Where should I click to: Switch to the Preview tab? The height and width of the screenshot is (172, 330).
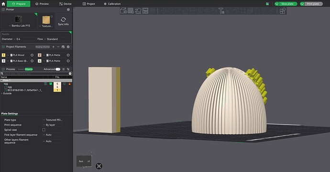pos(42,4)
